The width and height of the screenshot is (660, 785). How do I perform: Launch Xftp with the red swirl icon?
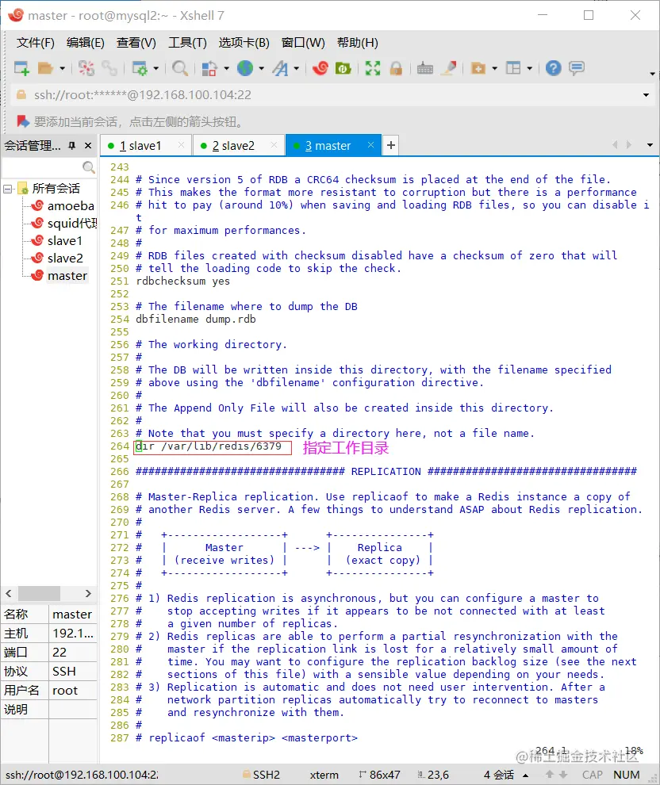pyautogui.click(x=320, y=68)
